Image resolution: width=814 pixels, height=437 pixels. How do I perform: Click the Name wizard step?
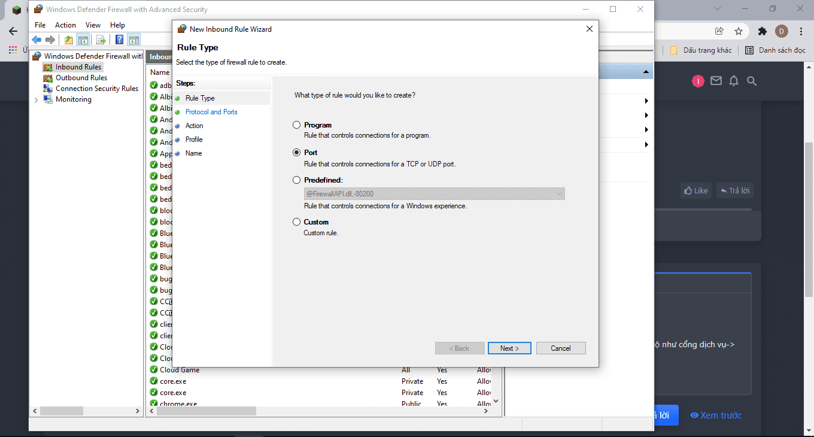(x=193, y=153)
